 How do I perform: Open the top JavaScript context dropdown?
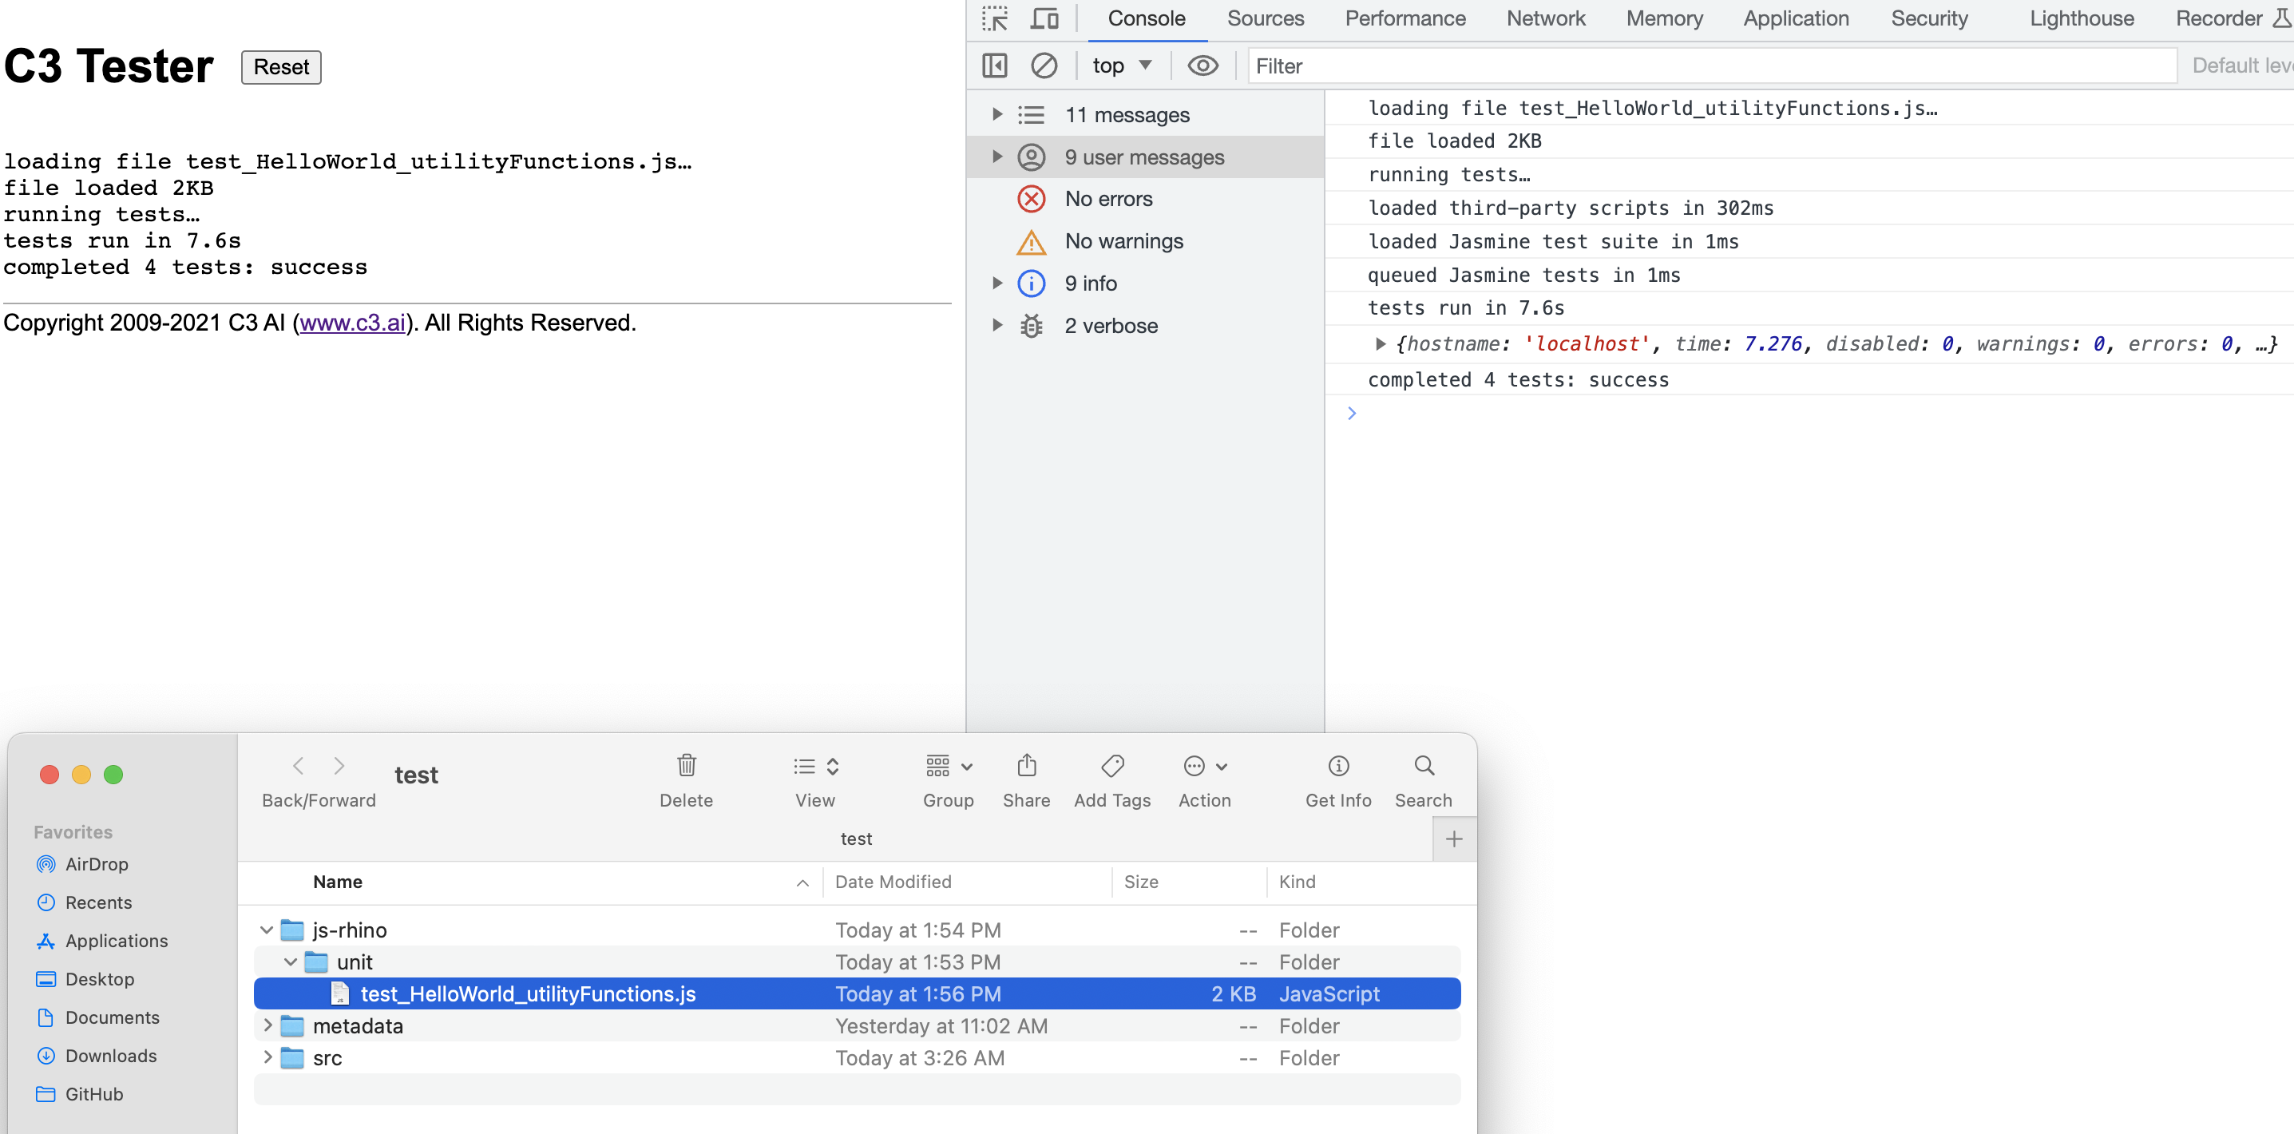[x=1121, y=66]
